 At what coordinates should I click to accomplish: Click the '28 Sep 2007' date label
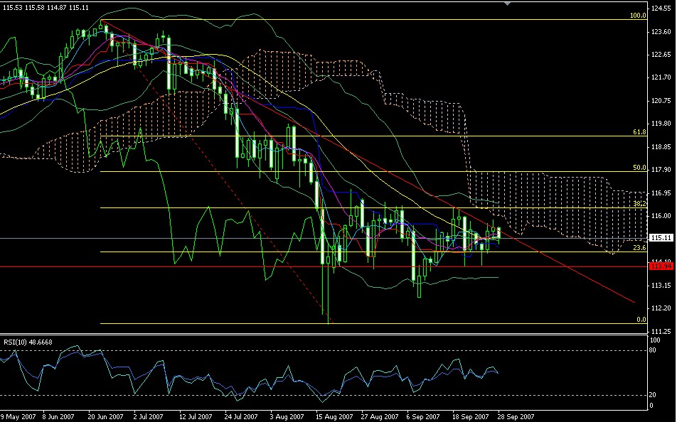[516, 417]
